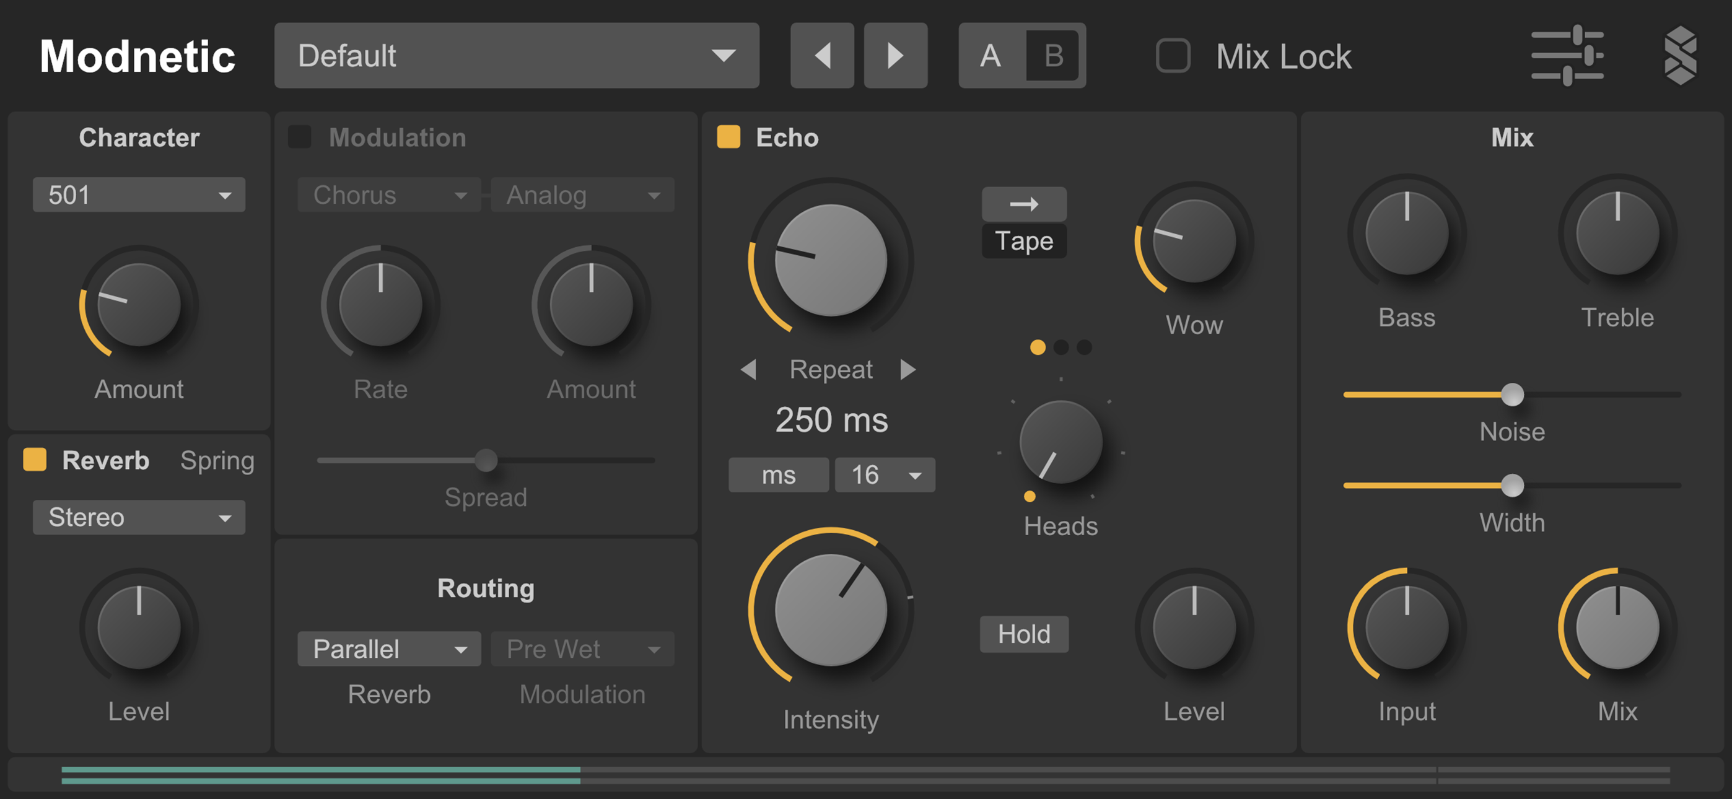Increase Repeat with right triangle

(x=908, y=369)
